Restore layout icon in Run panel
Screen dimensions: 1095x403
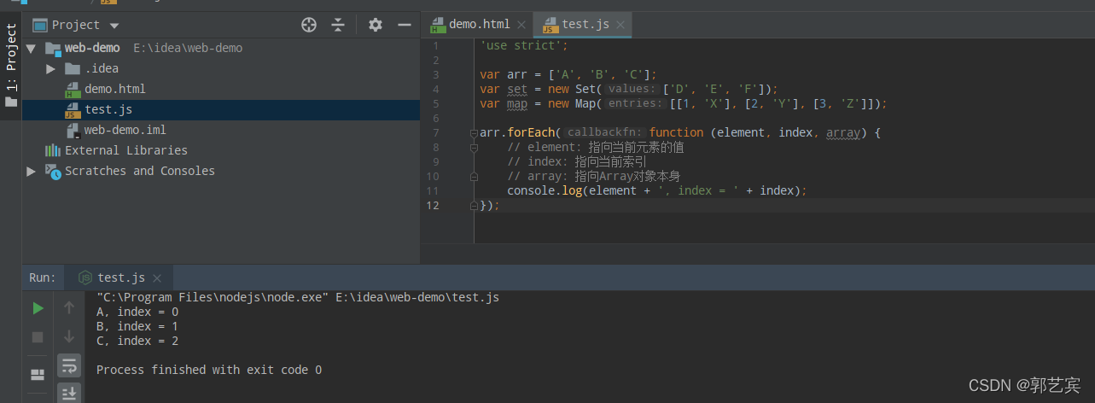(38, 374)
